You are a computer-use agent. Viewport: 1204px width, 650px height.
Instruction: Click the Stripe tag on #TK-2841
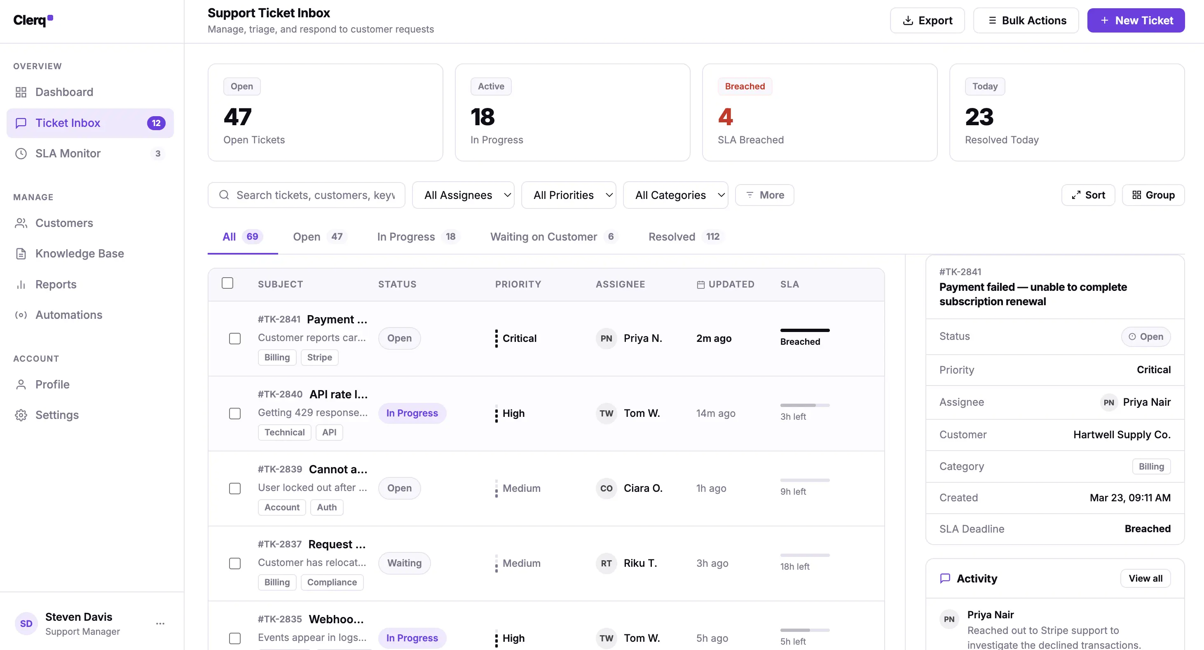tap(320, 358)
